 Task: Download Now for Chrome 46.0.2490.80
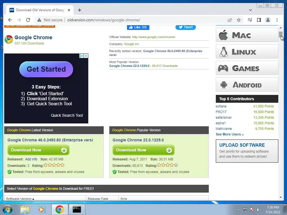(38, 150)
